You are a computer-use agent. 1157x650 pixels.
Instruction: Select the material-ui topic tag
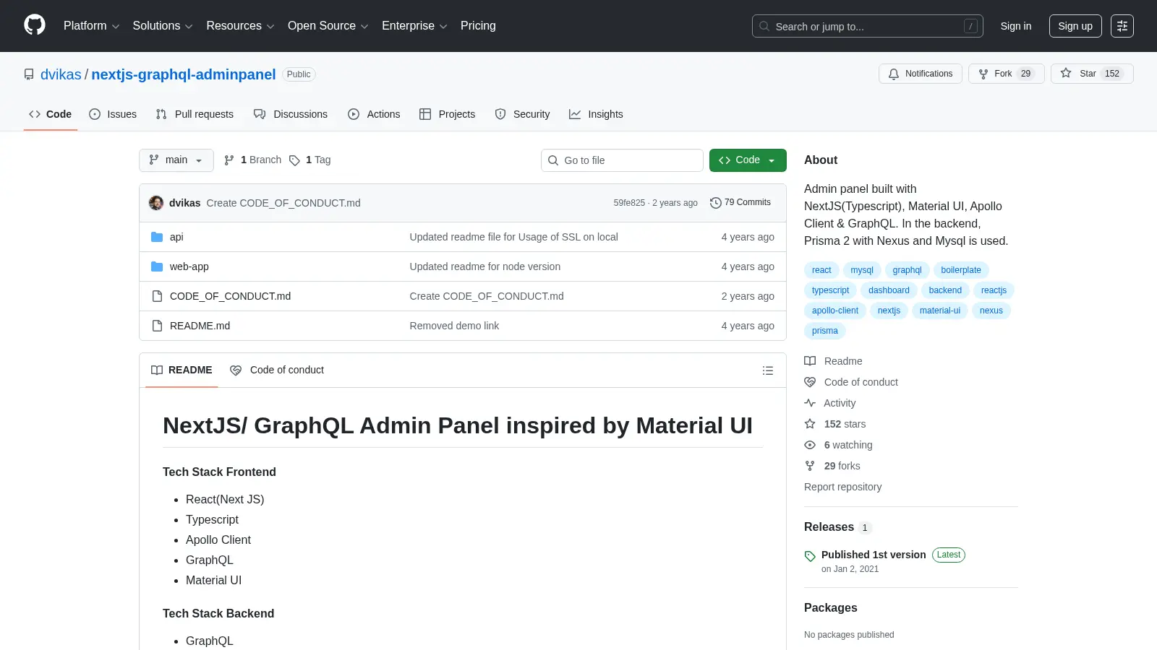[x=940, y=311]
